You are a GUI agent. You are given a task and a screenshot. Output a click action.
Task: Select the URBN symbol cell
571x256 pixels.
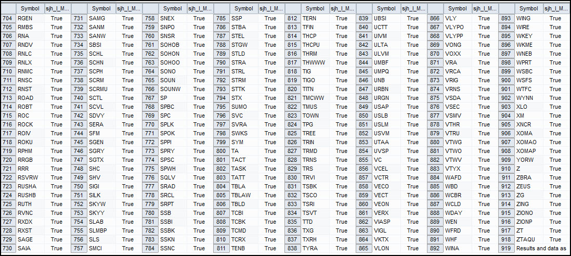click(387, 89)
